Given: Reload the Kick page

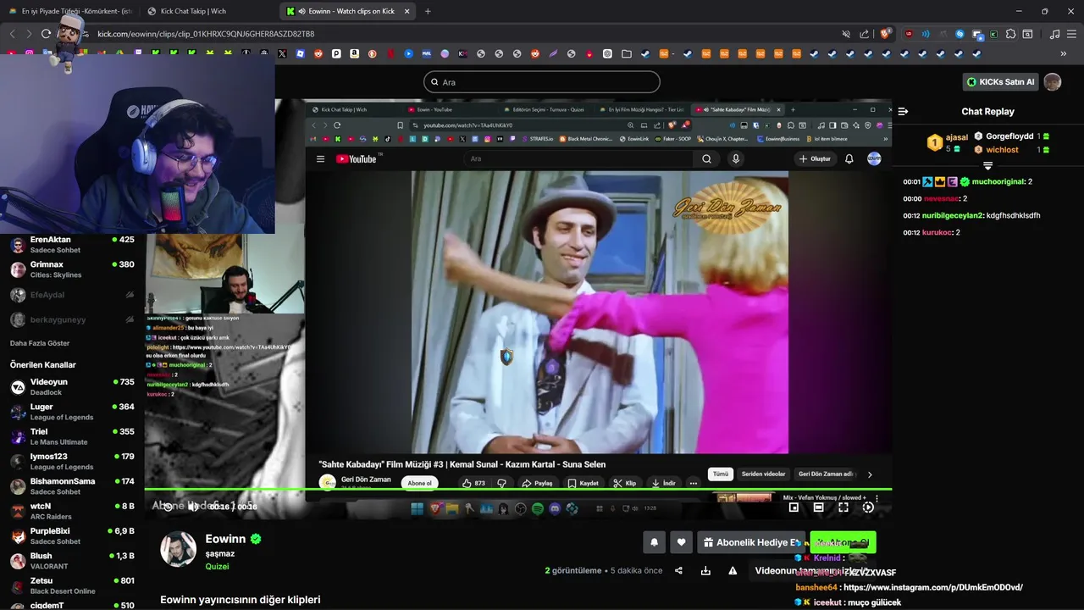Looking at the screenshot, I should pyautogui.click(x=46, y=34).
